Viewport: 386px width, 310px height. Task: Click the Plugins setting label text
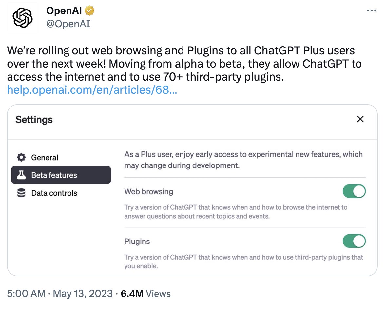(x=137, y=242)
